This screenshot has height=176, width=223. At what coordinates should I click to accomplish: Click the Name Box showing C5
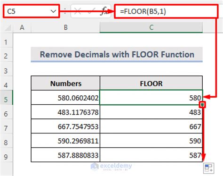pyautogui.click(x=31, y=11)
